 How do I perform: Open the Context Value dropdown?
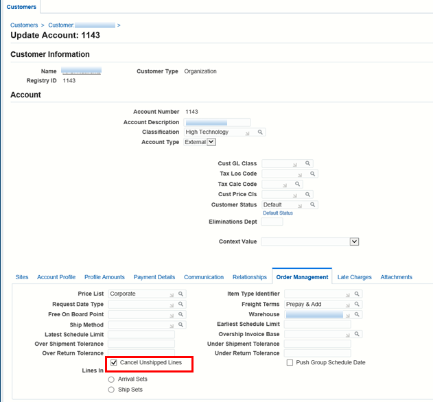click(x=354, y=241)
